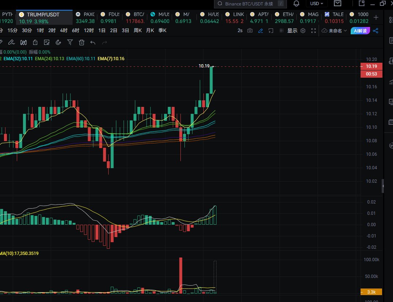This screenshot has width=393, height=302.
Task: Click the filter funnel icon
Action: click(70, 42)
